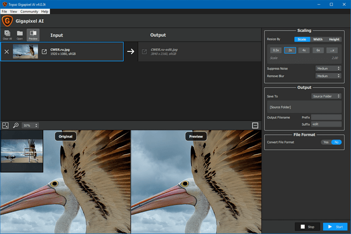
Task: Open the Suppress Noise dropdown
Action: (329, 69)
